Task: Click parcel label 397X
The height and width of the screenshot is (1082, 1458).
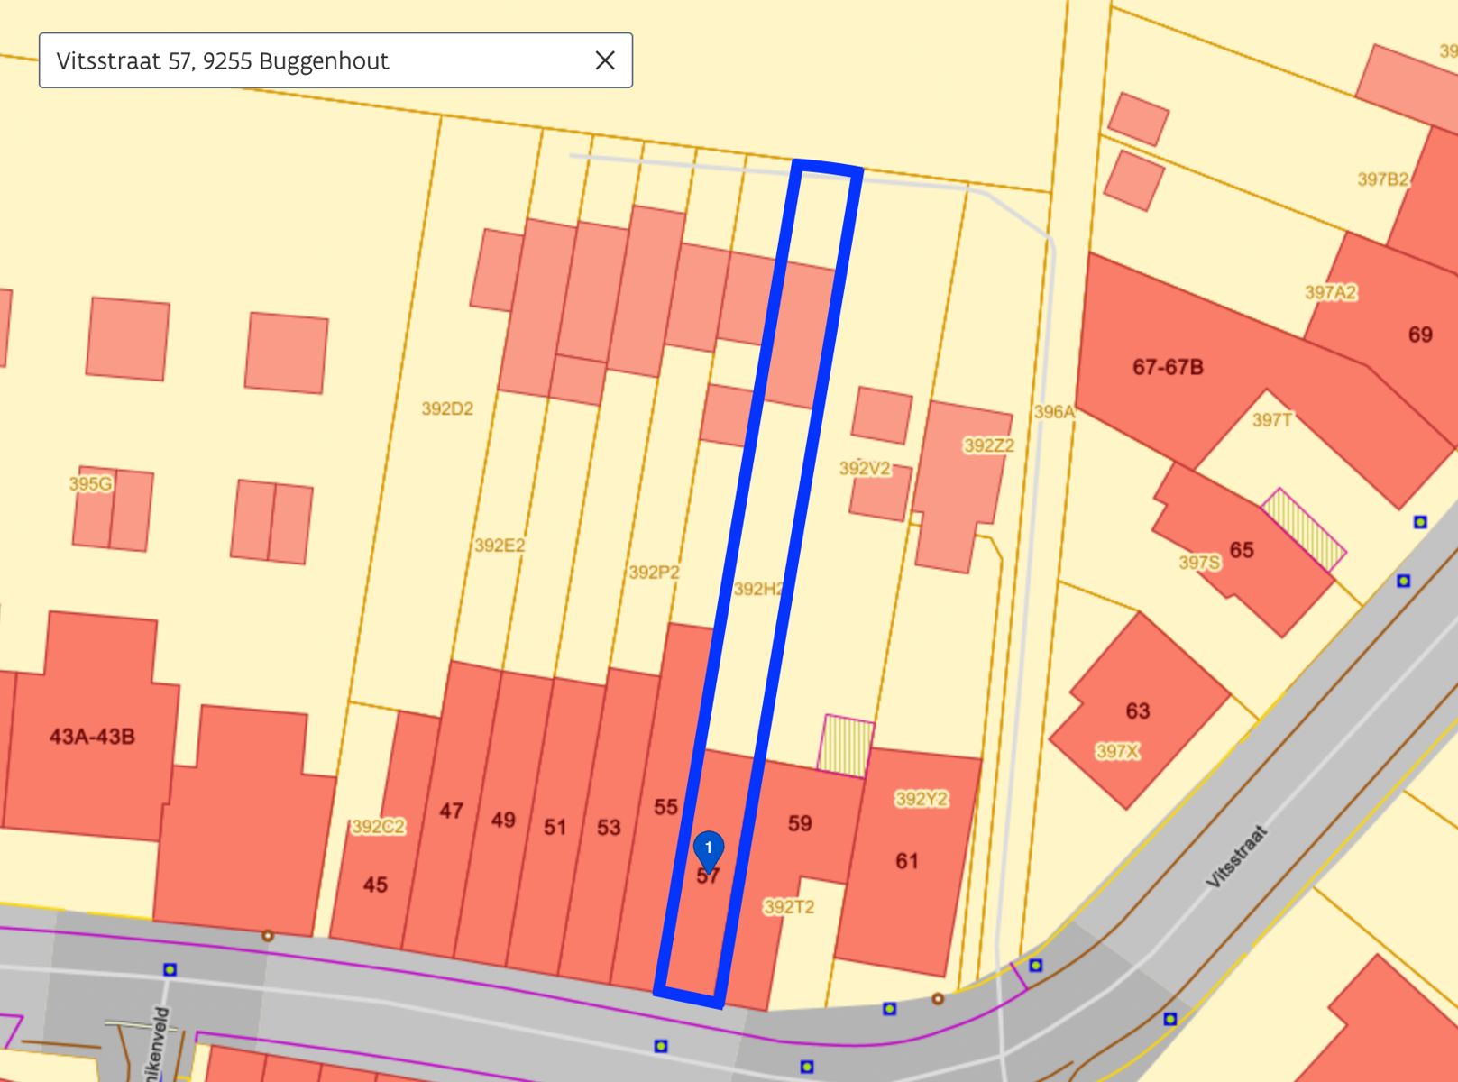Action: pos(1118,751)
